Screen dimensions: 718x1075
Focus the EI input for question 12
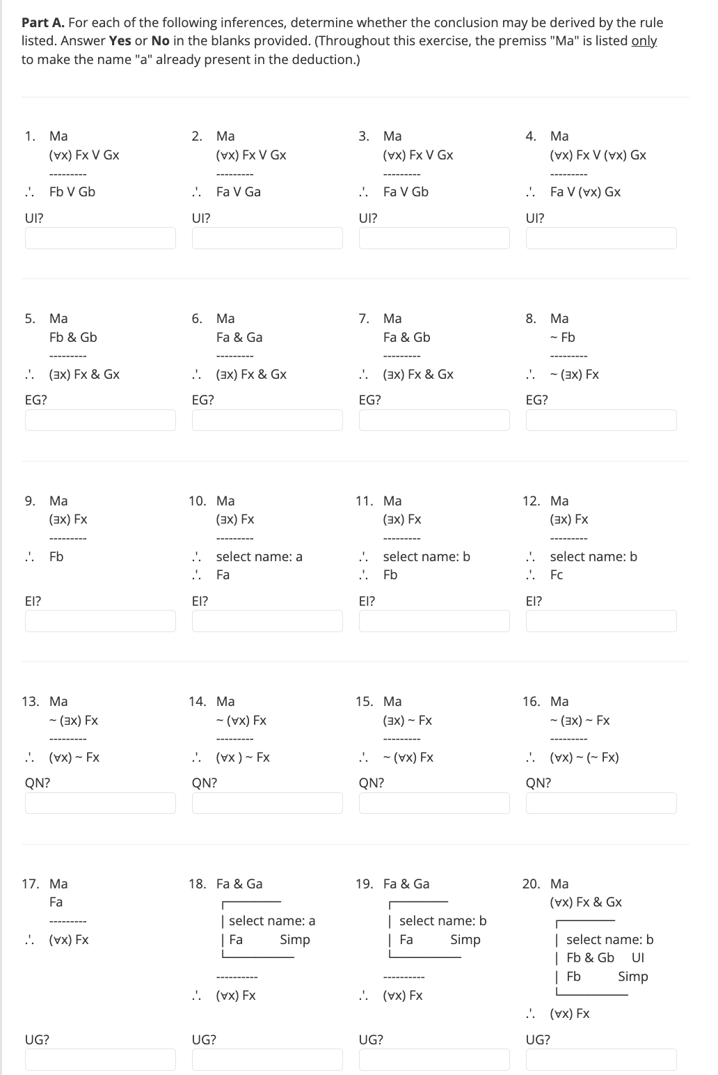tap(601, 621)
